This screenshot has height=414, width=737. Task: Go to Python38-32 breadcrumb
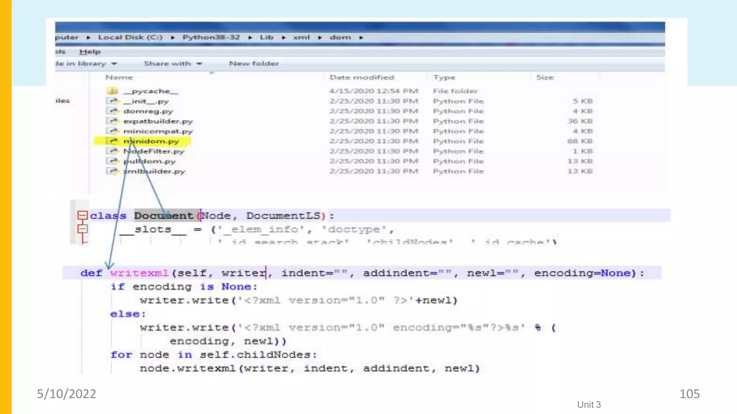click(x=211, y=37)
